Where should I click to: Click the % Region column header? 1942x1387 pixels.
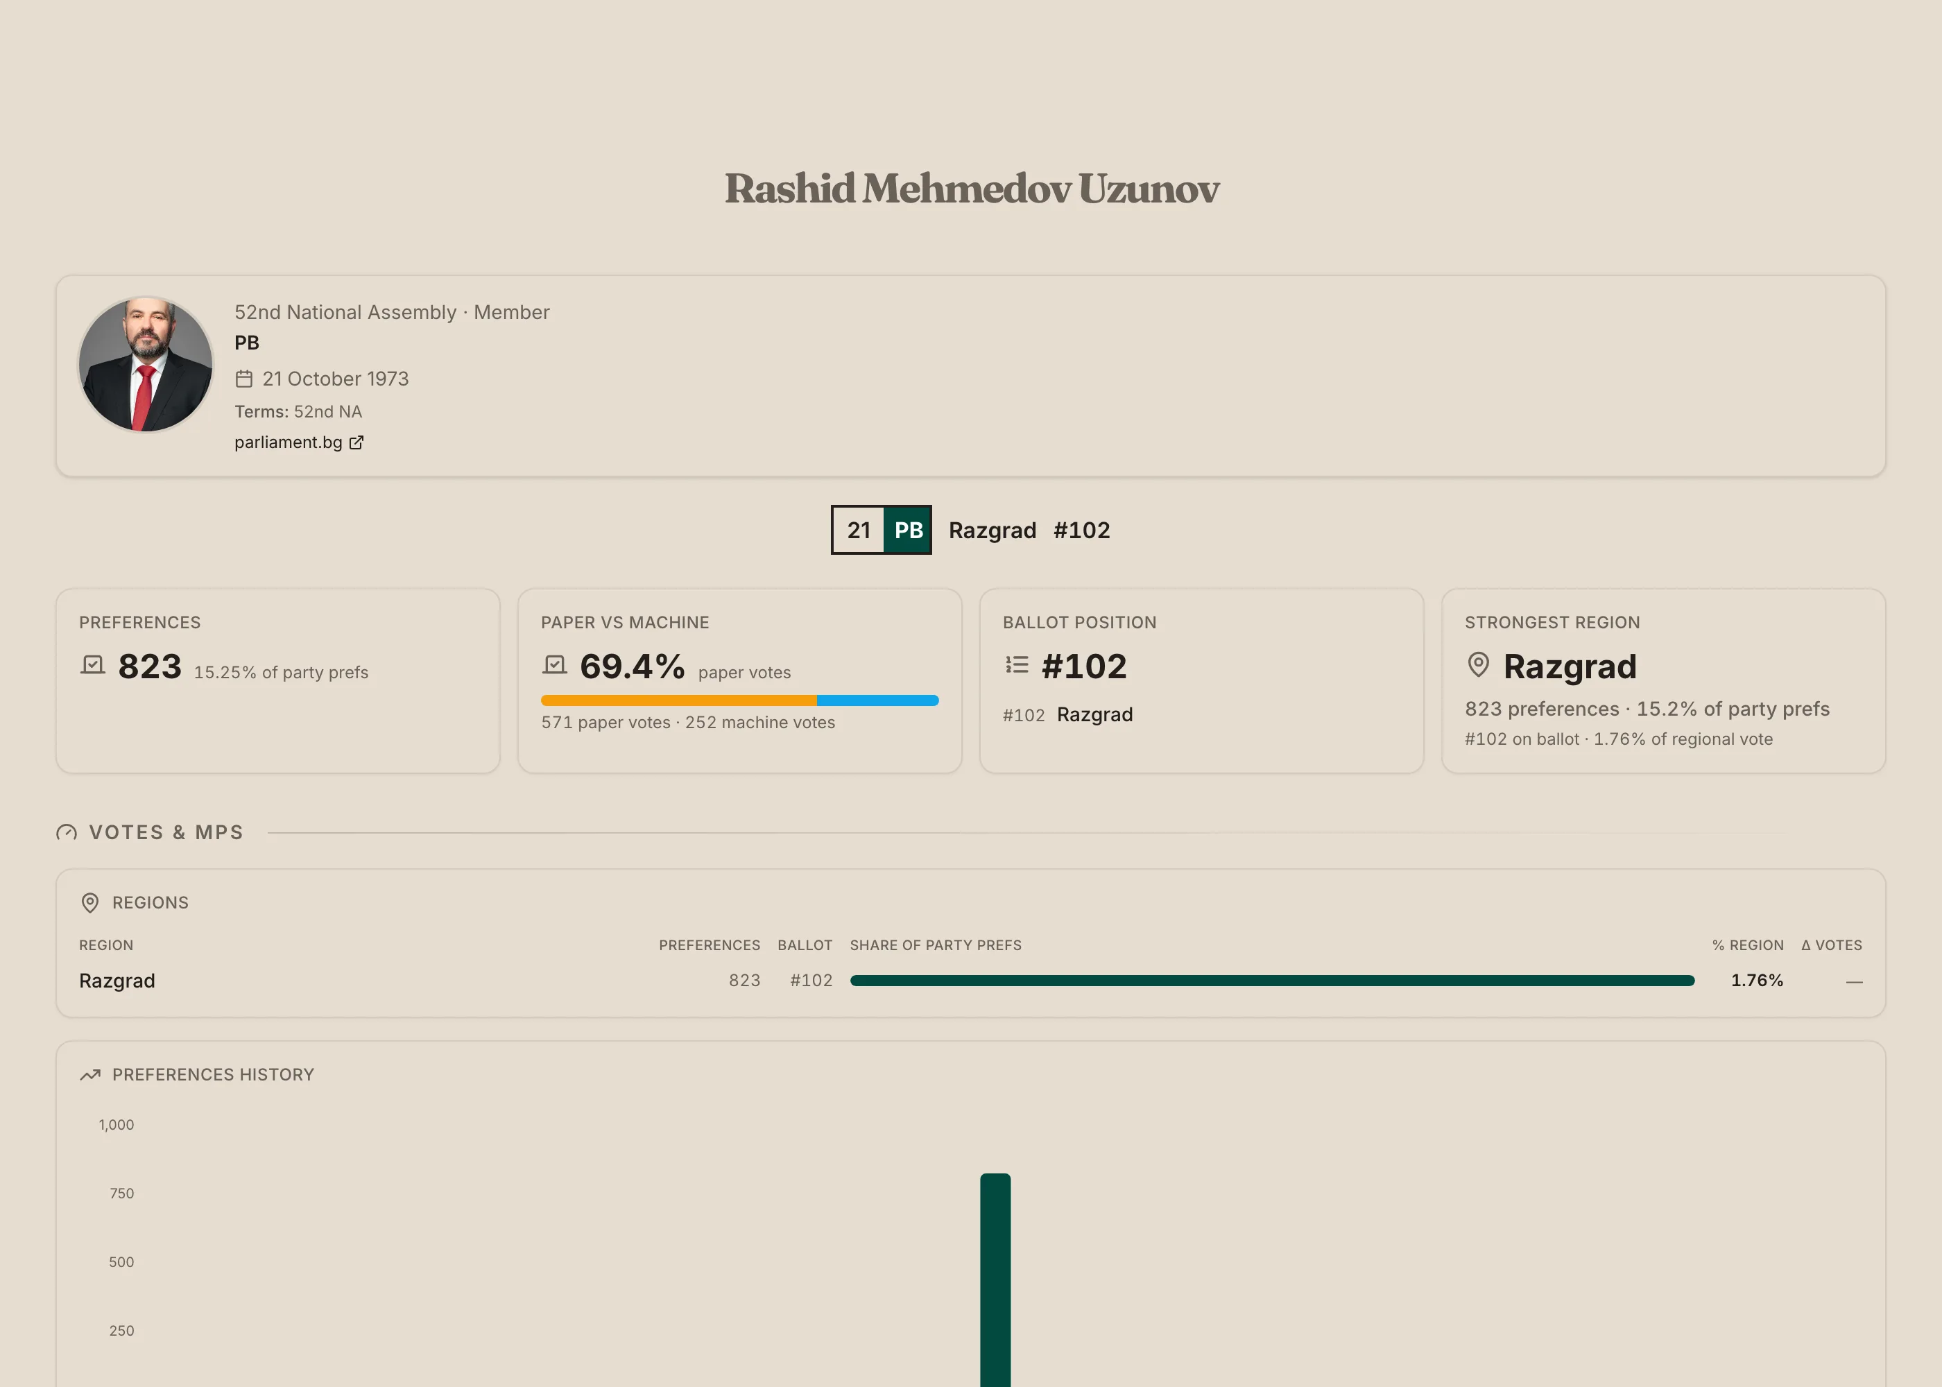[1747, 945]
